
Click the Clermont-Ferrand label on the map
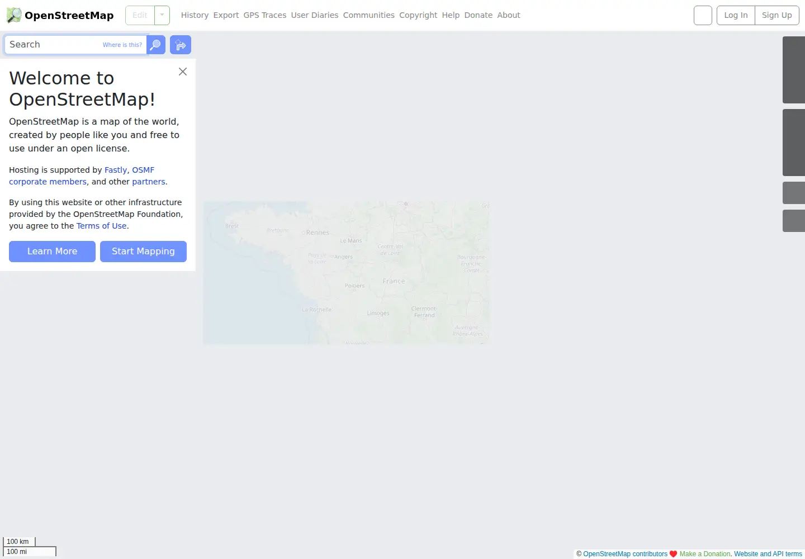[x=424, y=312]
